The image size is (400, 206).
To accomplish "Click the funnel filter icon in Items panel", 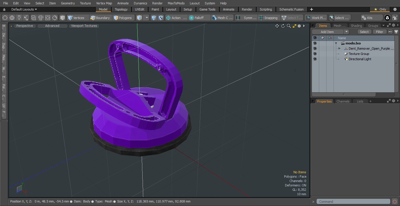I will coord(396,32).
